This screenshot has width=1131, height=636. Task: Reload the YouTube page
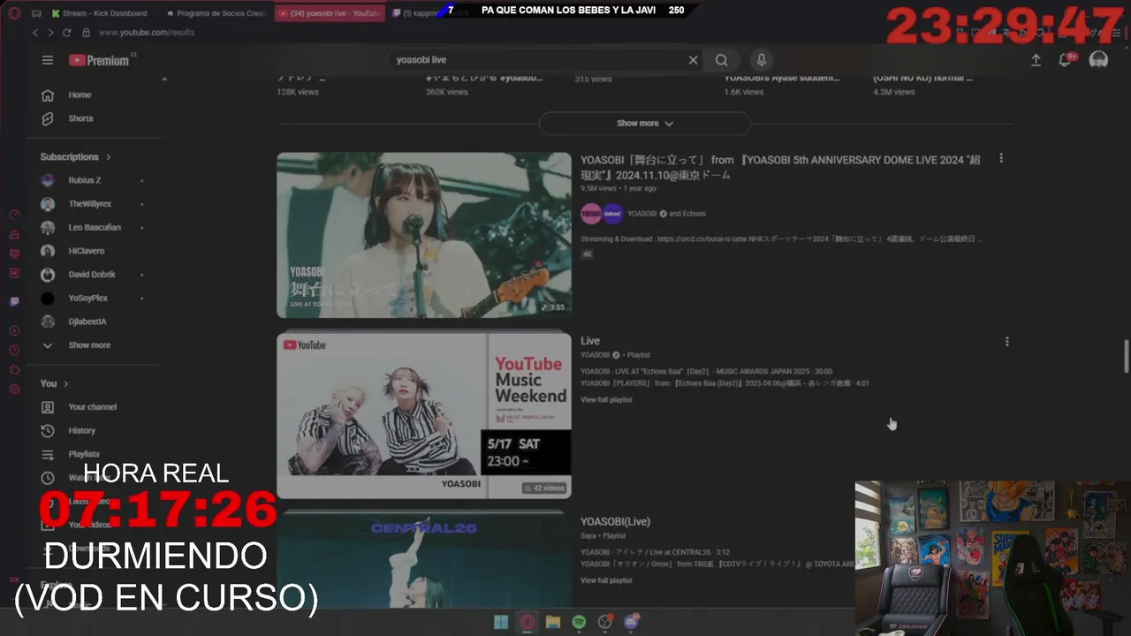(x=67, y=33)
